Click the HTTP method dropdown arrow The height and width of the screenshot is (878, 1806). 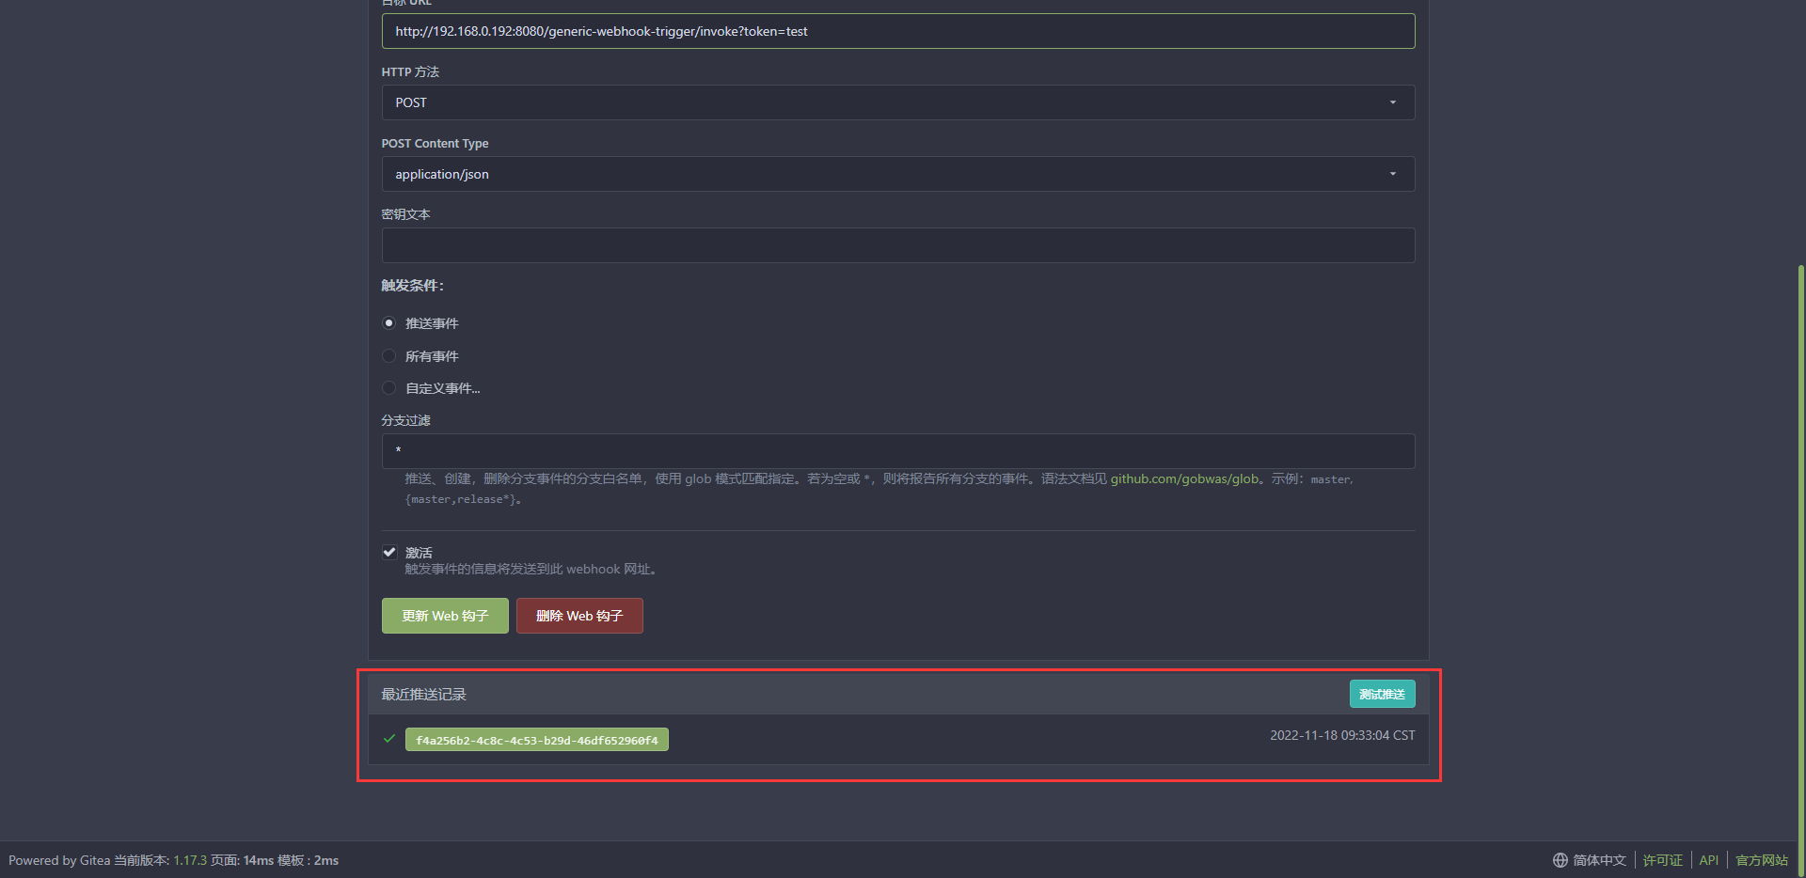pos(1393,102)
